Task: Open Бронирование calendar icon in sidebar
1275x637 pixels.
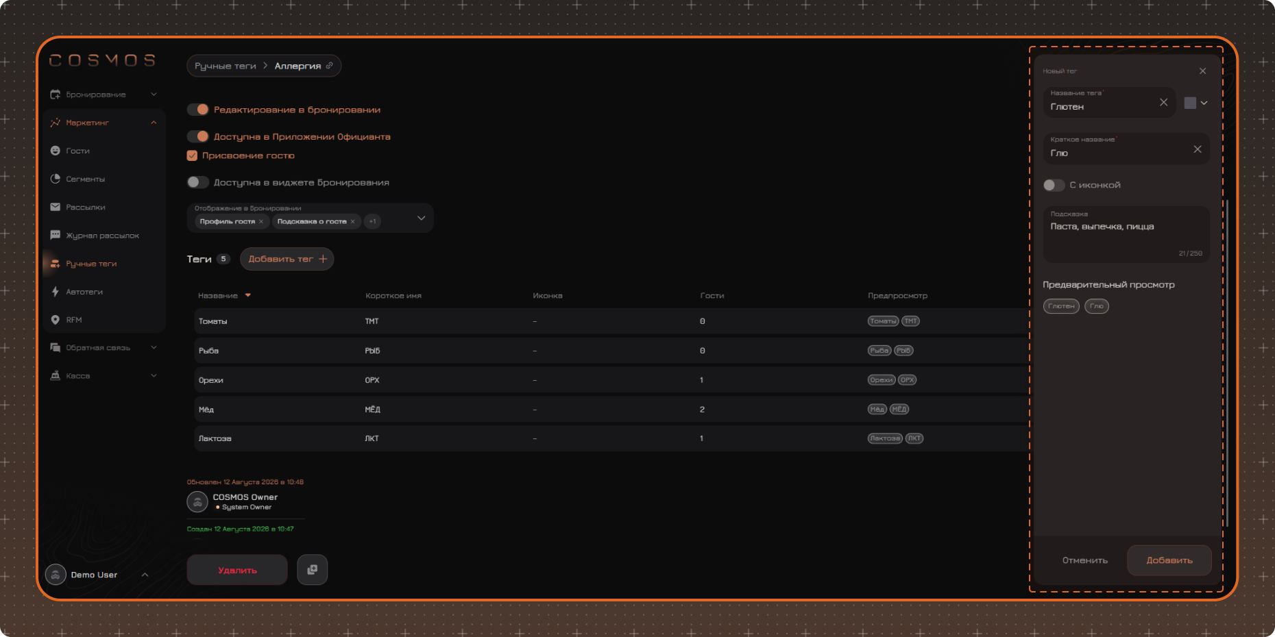Action: [56, 95]
